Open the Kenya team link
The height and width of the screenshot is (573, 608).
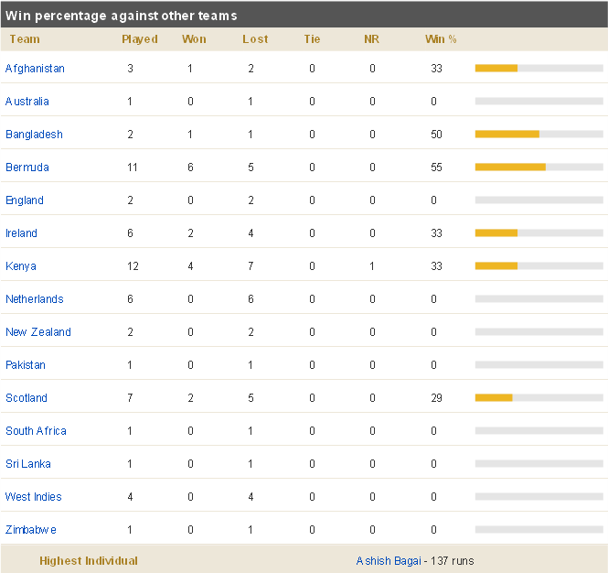coord(21,266)
